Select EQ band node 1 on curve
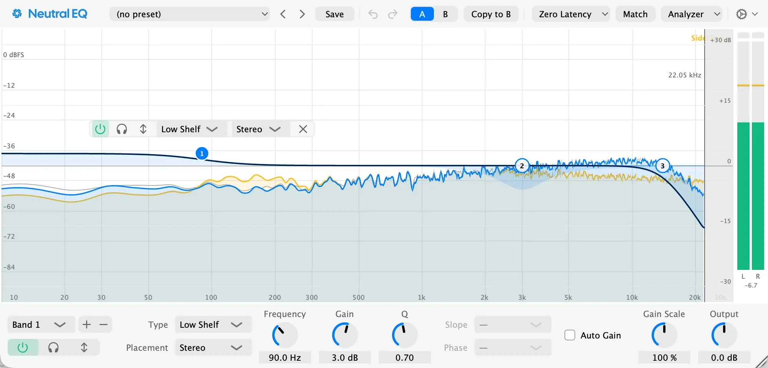The image size is (768, 368). coord(202,153)
